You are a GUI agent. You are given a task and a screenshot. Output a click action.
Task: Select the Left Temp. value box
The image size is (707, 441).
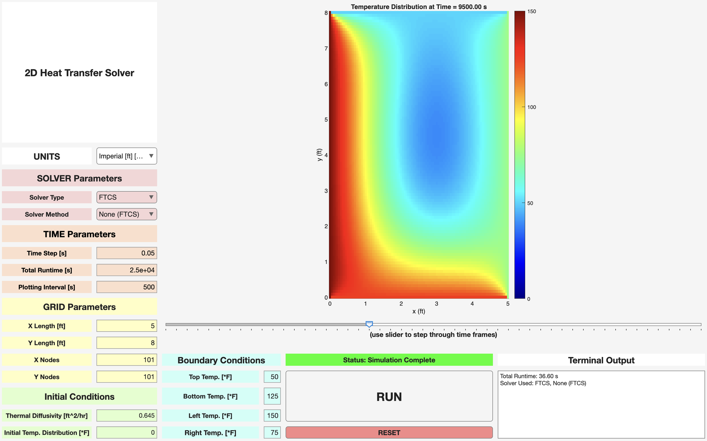272,415
